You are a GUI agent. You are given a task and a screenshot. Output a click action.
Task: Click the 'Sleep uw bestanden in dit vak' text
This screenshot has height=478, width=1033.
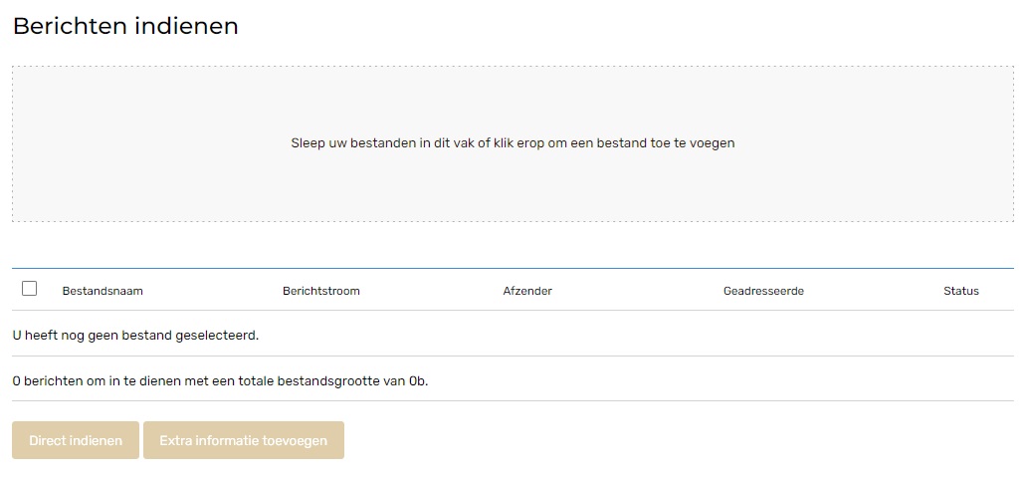513,143
